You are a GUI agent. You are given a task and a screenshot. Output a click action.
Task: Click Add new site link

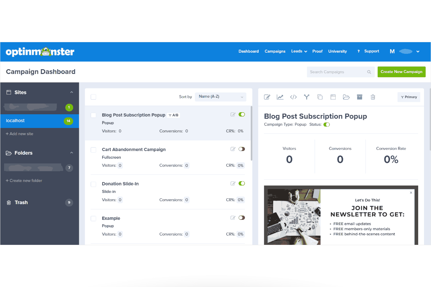[20, 134]
